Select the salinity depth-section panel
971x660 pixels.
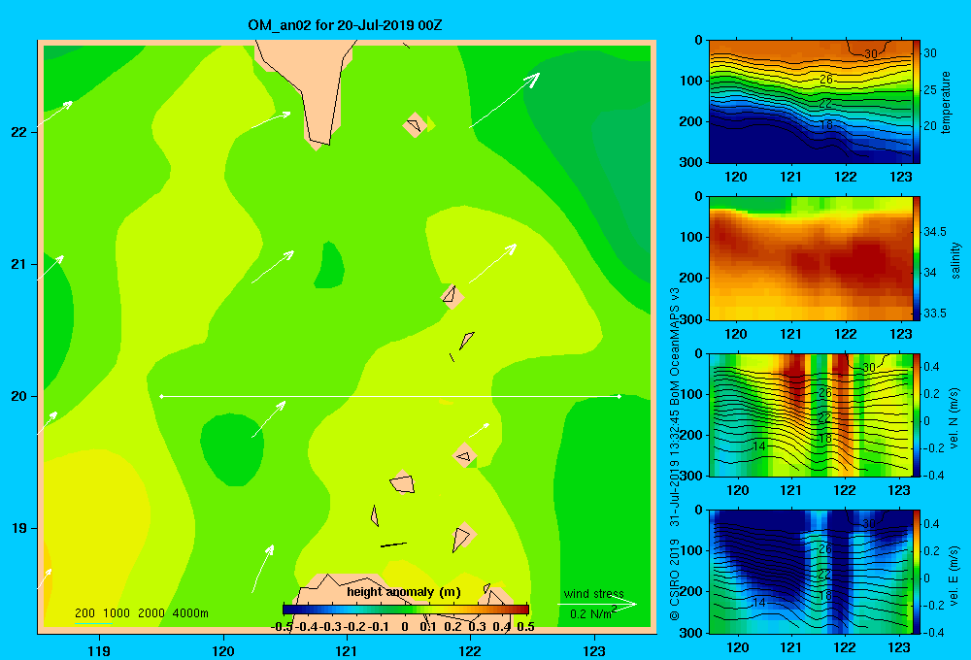click(811, 258)
